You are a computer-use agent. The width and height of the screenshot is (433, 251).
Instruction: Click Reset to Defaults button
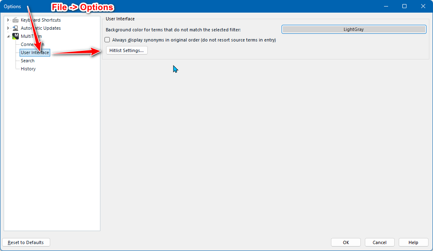coord(26,242)
